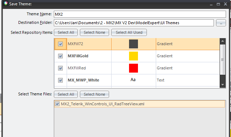Click the repository list scrollbar thumb

(x=222, y=59)
